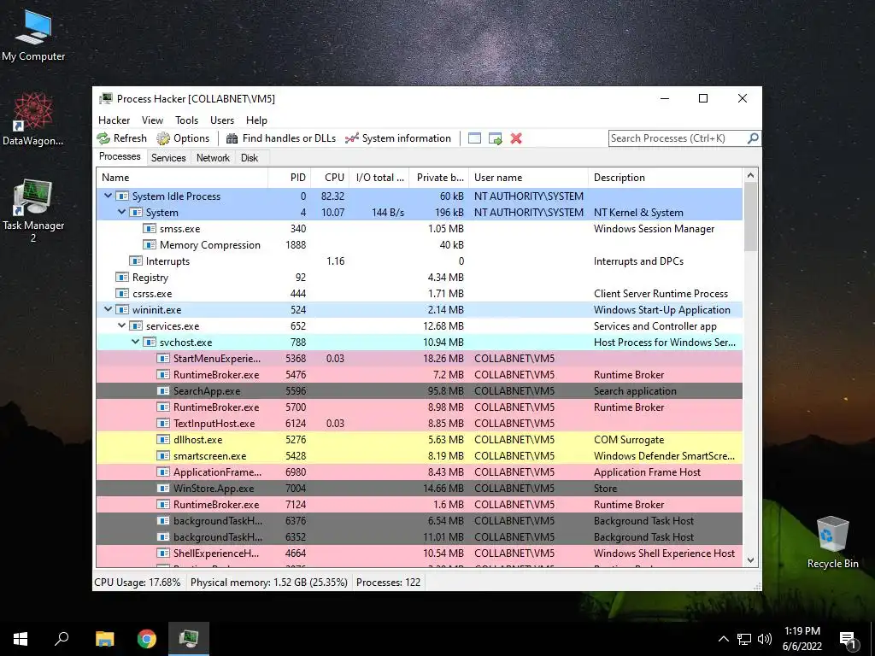This screenshot has height=656, width=875.
Task: Click CPU Usage 17.68% status text
Action: pos(138,583)
